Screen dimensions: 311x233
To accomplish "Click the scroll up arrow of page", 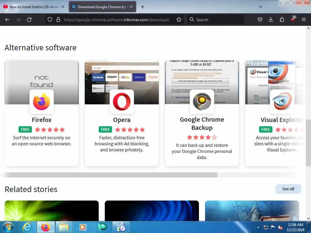I will coord(308,28).
